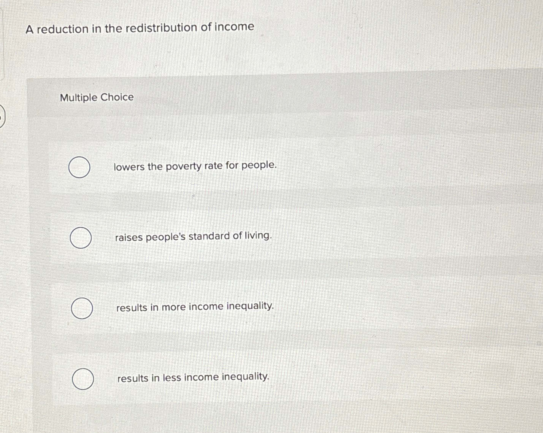Click the word "redistribution" in the question
Image resolution: width=543 pixels, height=433 pixels.
[x=161, y=28]
